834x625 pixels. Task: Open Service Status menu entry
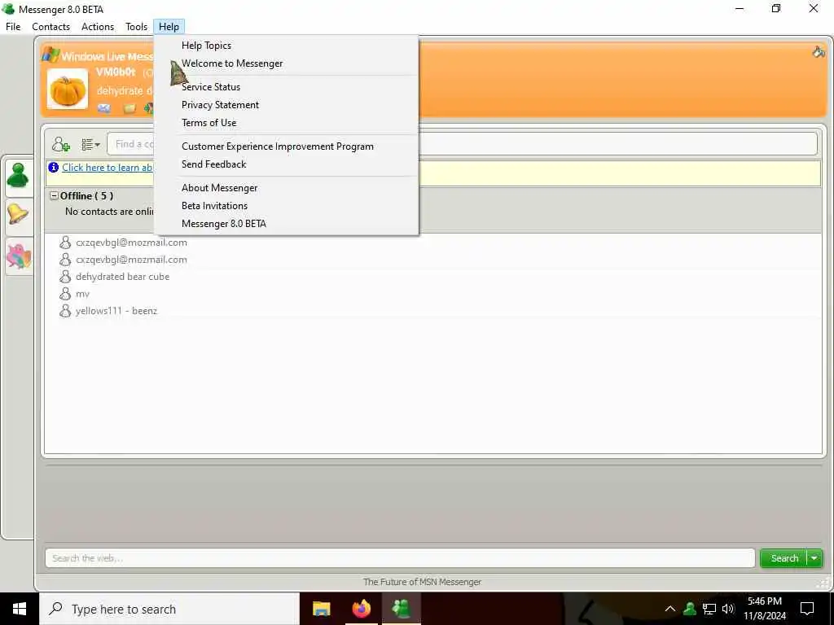tap(211, 86)
